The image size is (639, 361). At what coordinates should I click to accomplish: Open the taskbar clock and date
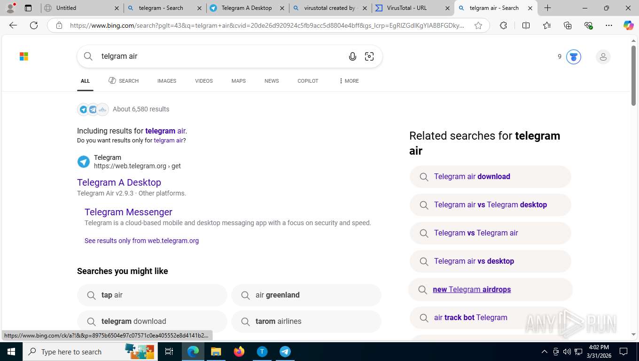point(598,352)
